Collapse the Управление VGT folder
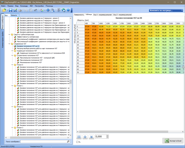Image resolution: width=185 pixels, height=148 pixels. tap(9, 44)
